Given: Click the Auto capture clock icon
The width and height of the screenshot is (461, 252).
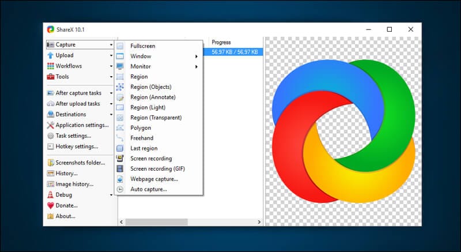Looking at the screenshot, I should [120, 189].
